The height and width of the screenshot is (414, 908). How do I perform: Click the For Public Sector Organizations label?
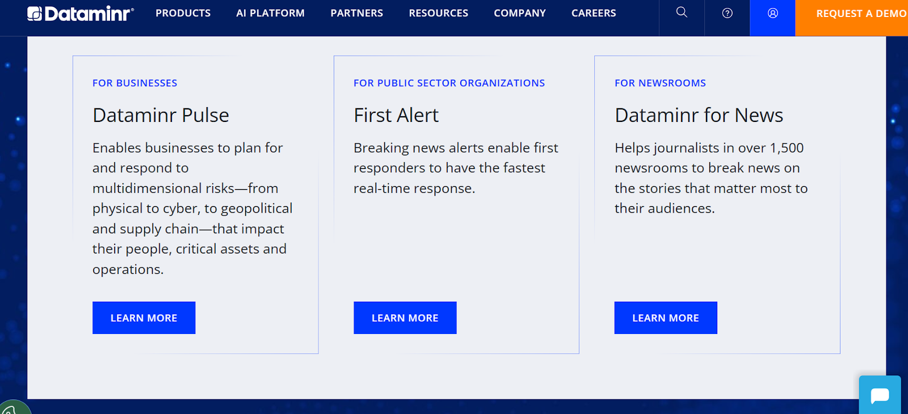[449, 83]
